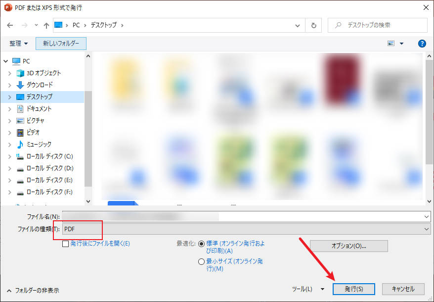
Task: Click the back navigation arrow
Action: click(10, 25)
